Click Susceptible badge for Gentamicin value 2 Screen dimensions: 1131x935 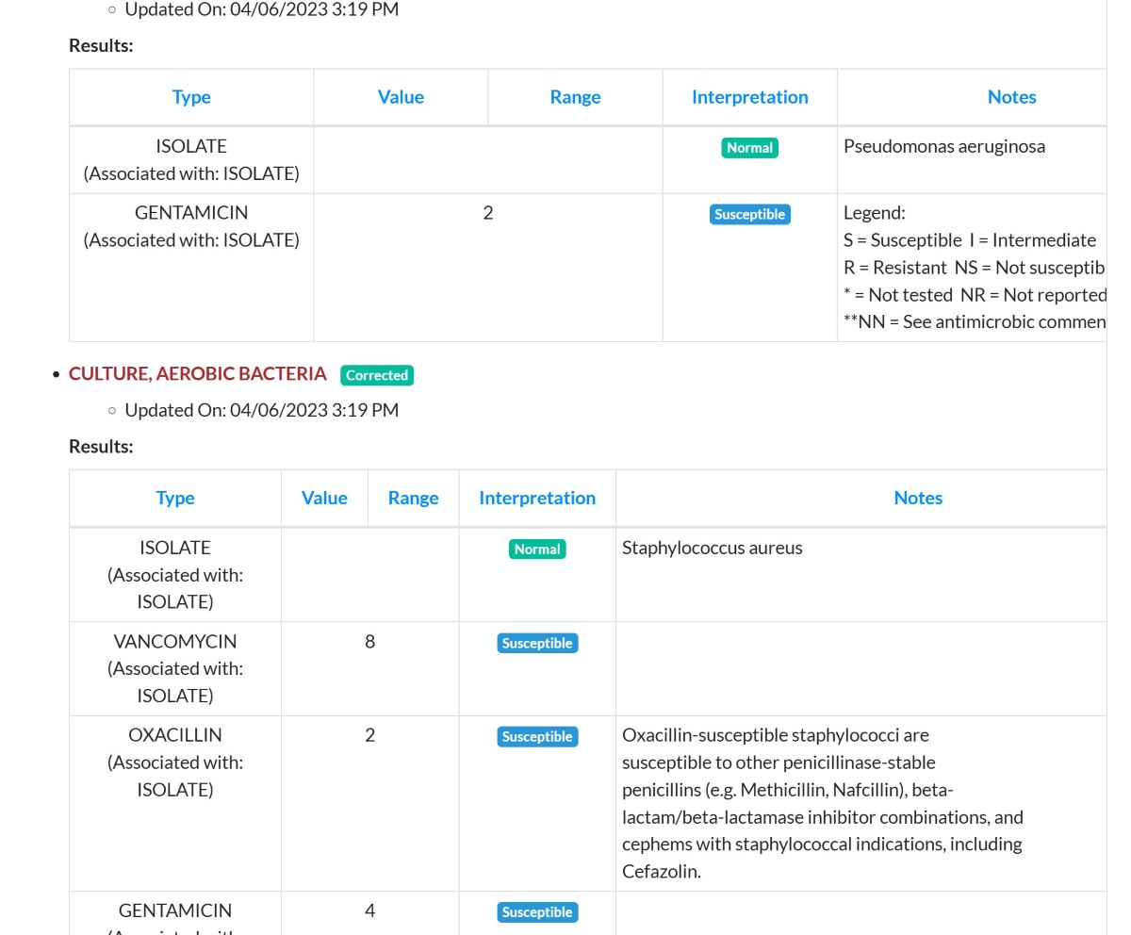click(x=749, y=215)
